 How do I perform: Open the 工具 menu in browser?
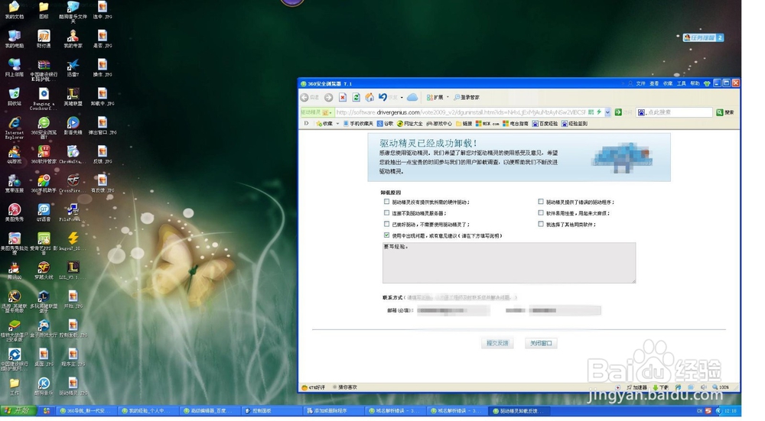pyautogui.click(x=682, y=83)
